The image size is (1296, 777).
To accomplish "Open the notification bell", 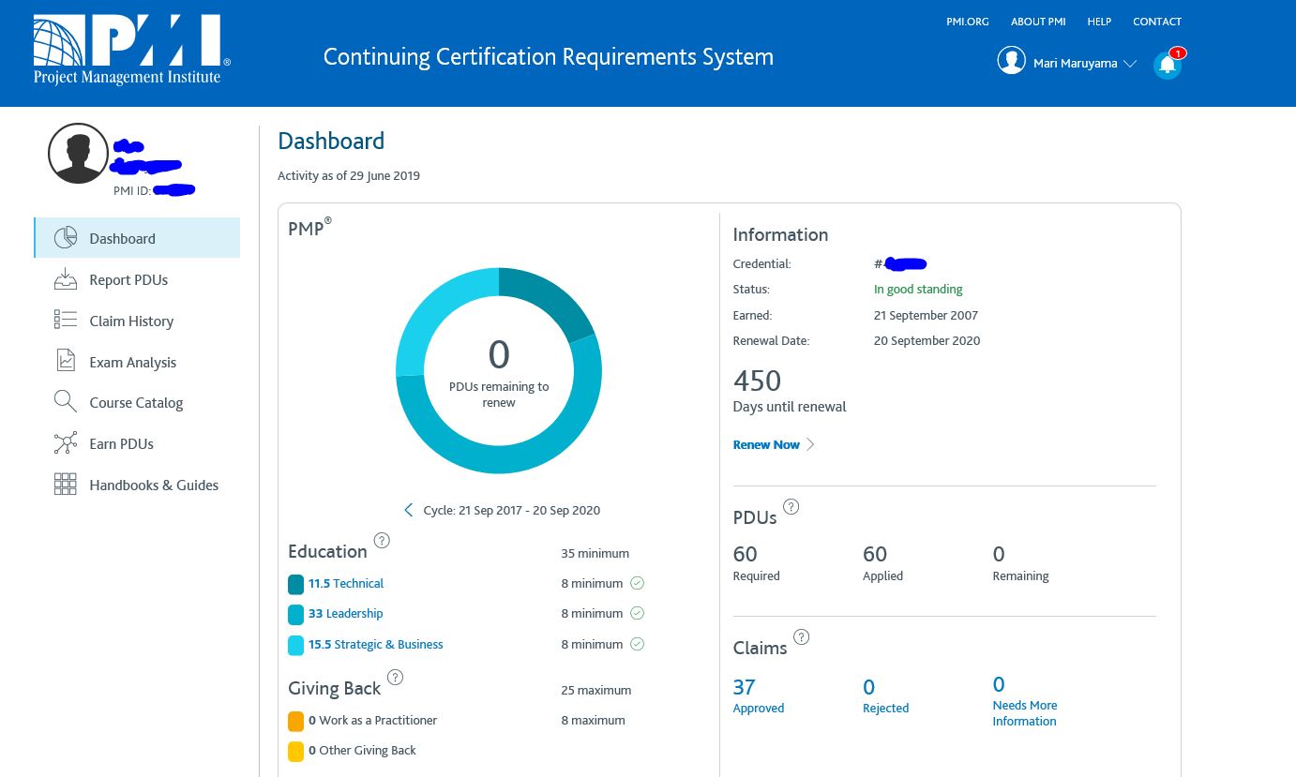I will (x=1168, y=64).
